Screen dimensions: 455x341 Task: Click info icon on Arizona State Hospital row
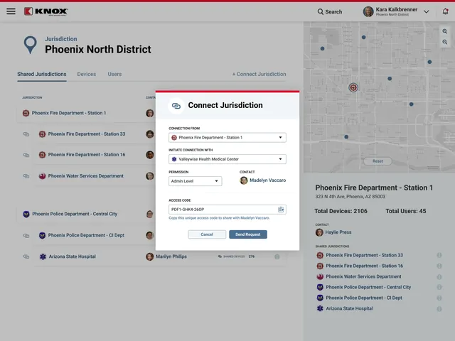(x=277, y=256)
